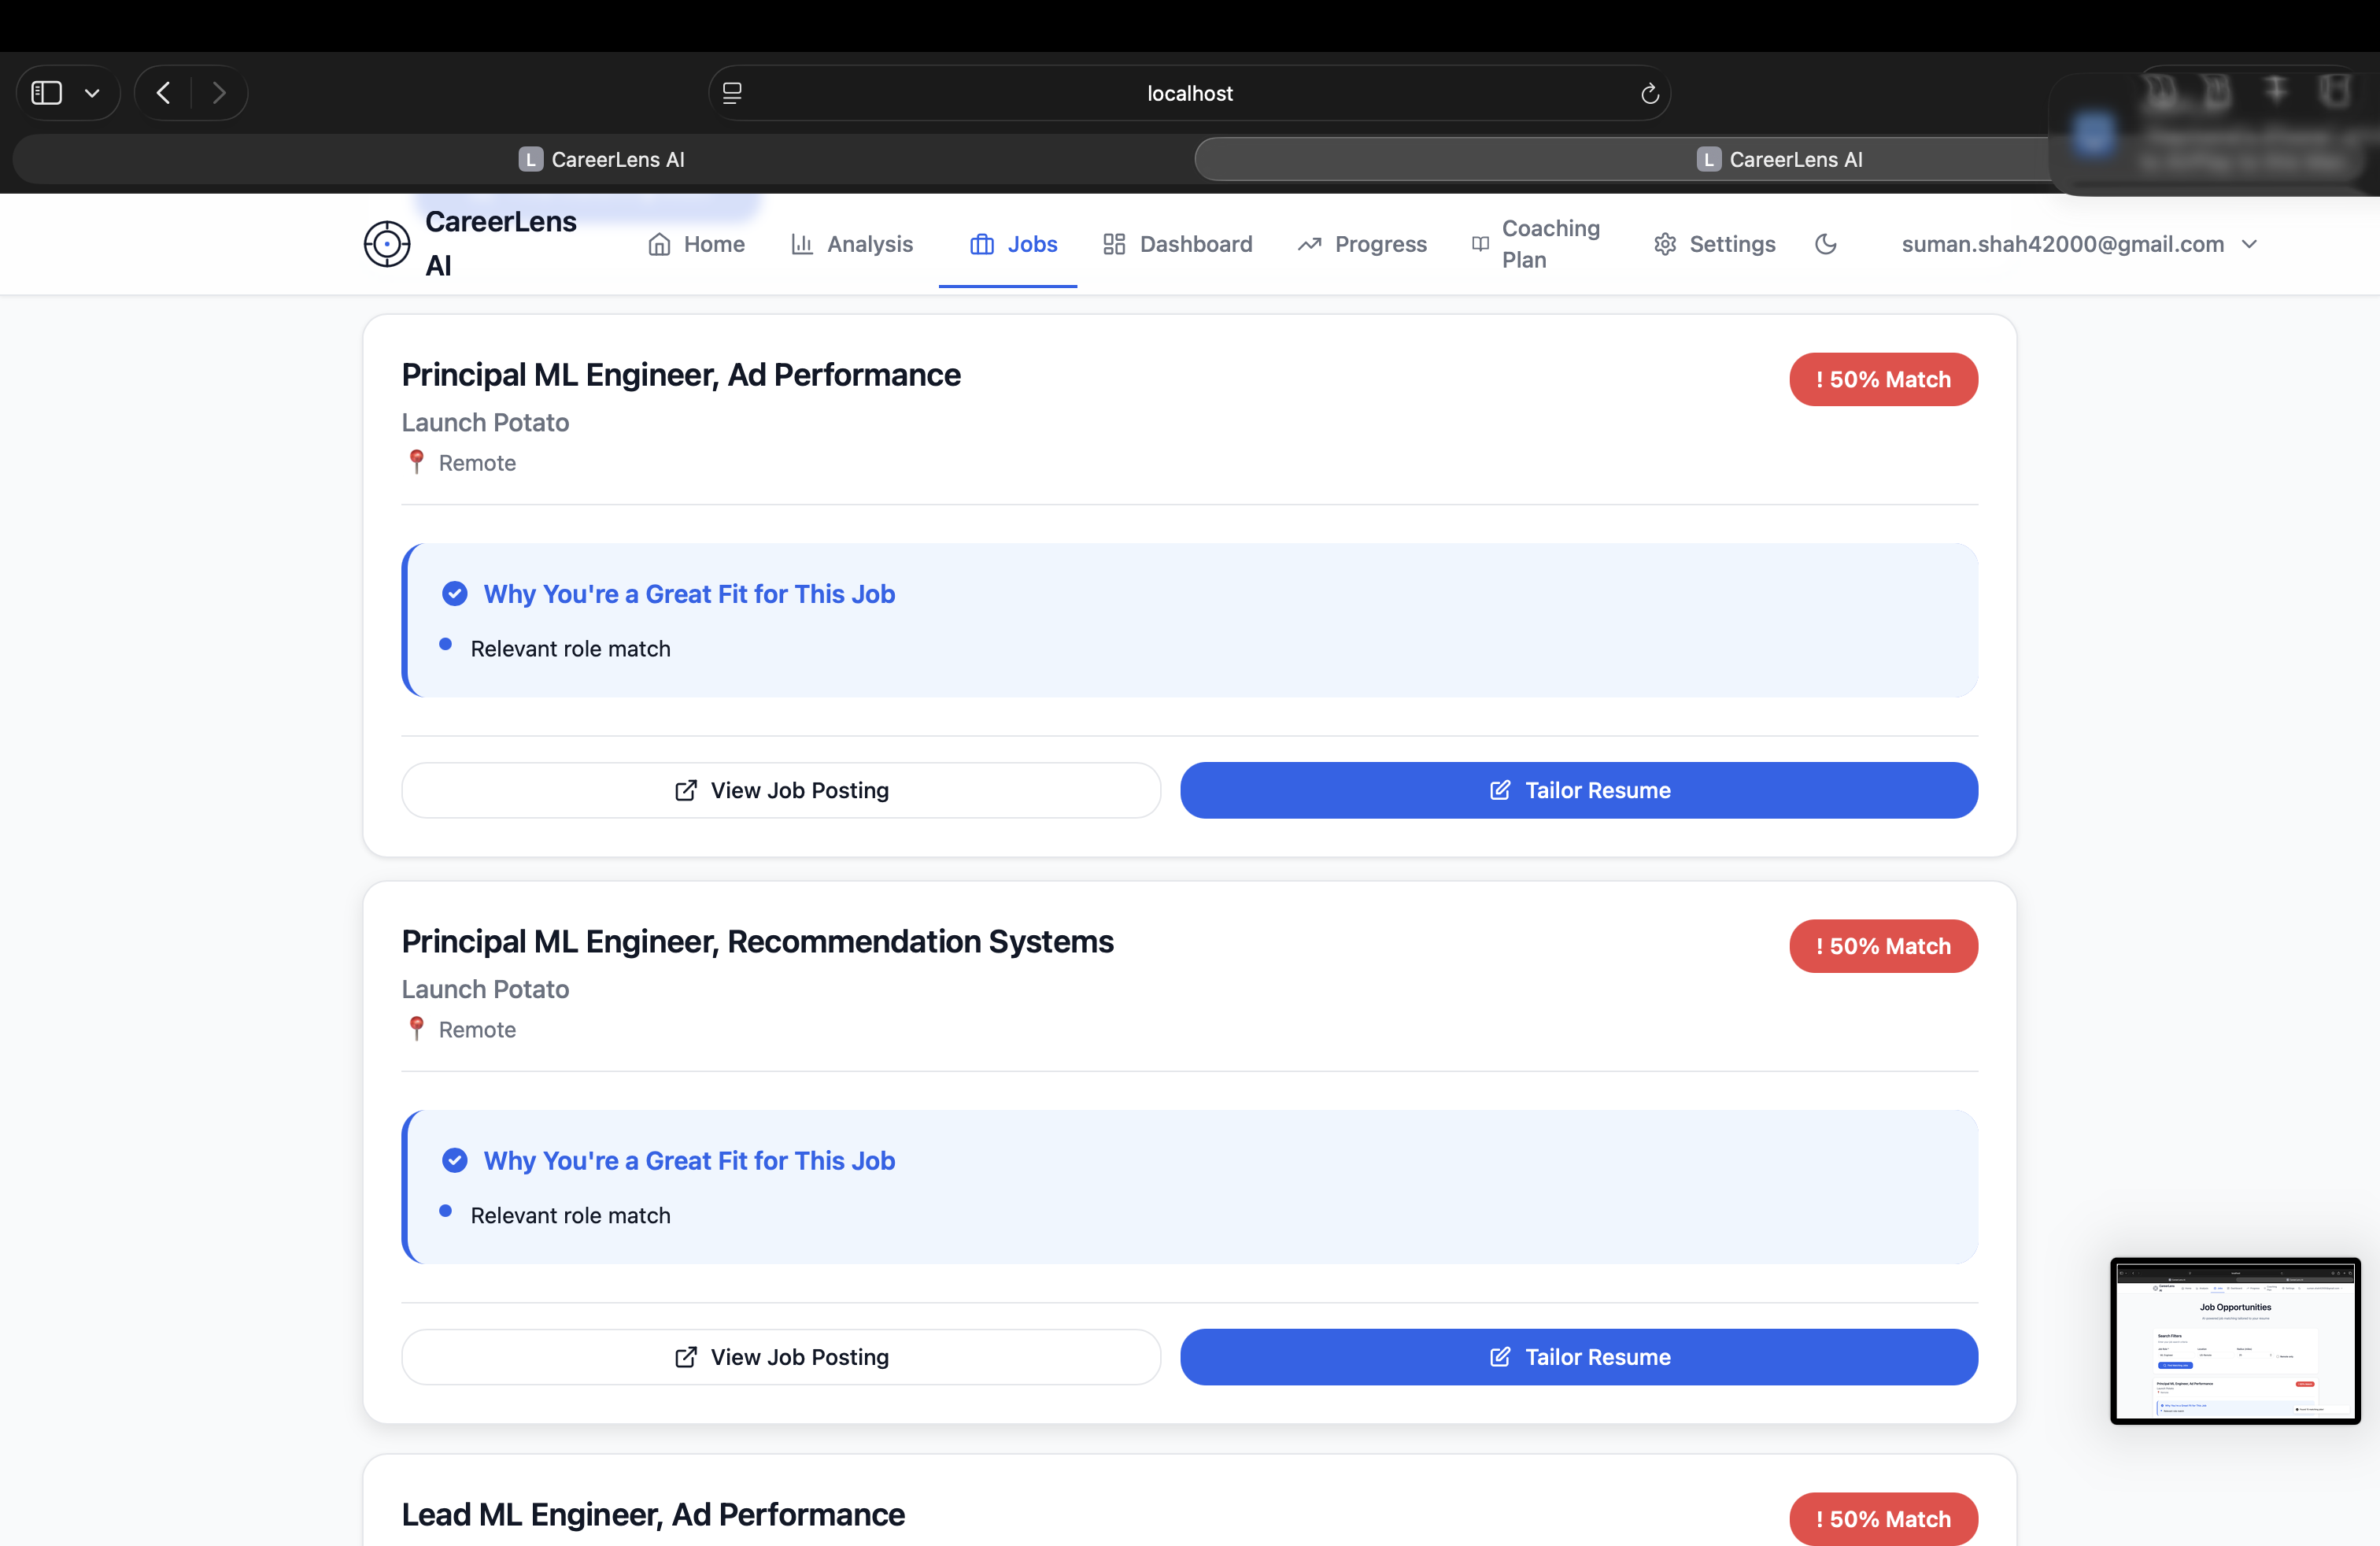2380x1546 pixels.
Task: View Job Posting for the Recommendation Systems role
Action: pyautogui.click(x=781, y=1357)
